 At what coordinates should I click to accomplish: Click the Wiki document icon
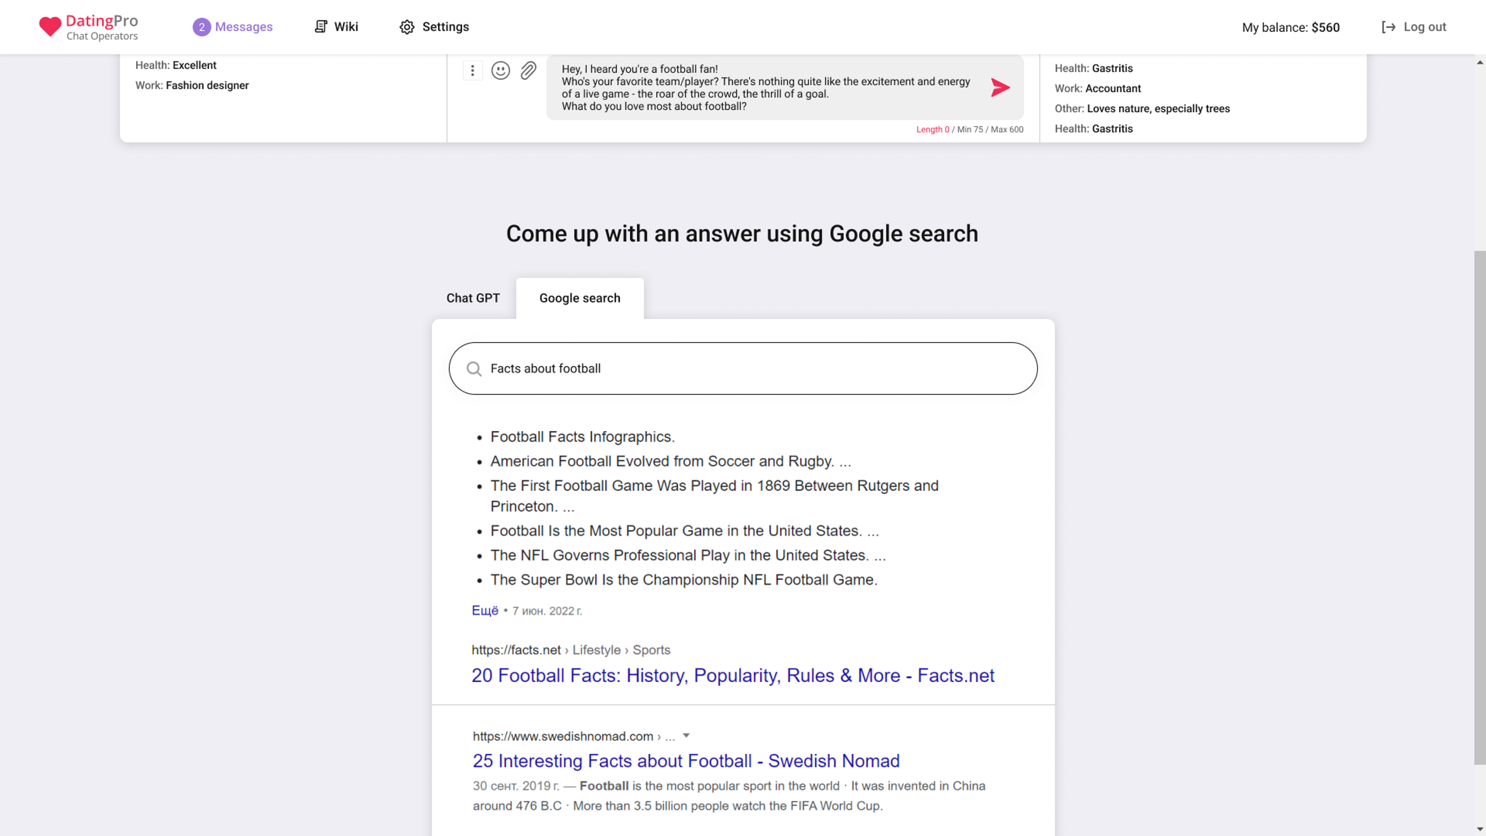point(321,27)
